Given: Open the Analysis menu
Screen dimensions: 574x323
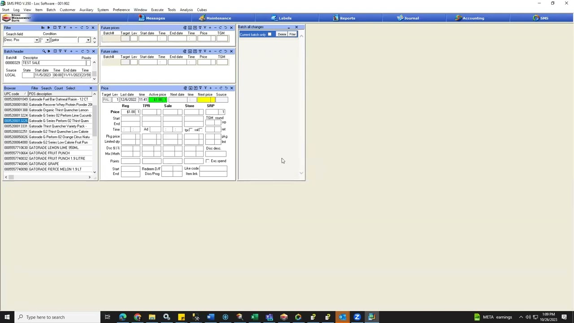Looking at the screenshot, I should (x=186, y=10).
